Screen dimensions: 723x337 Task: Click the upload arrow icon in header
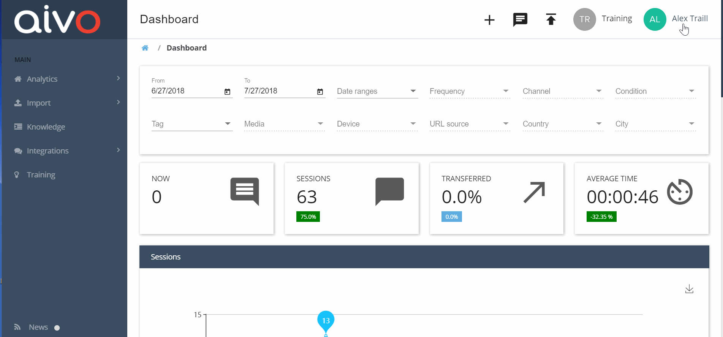[x=551, y=19]
